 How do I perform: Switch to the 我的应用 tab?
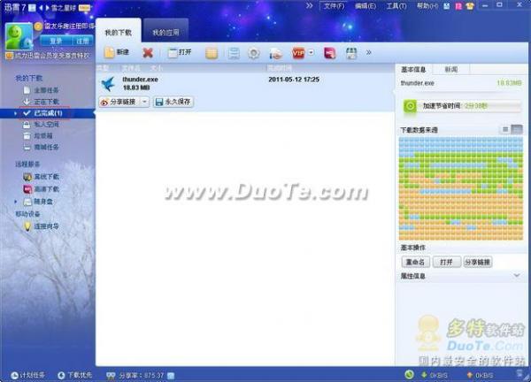[x=165, y=33]
